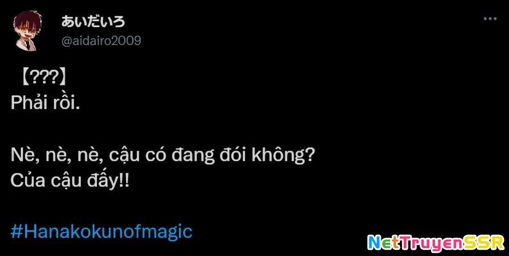Open the display name あいだいろ
The height and width of the screenshot is (256, 509).
click(x=93, y=22)
